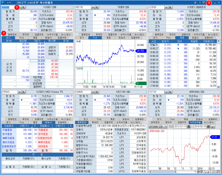Screen dimensions: 222x175
Task: Expand the stock code dropdown for 122630
Action: 167,7
